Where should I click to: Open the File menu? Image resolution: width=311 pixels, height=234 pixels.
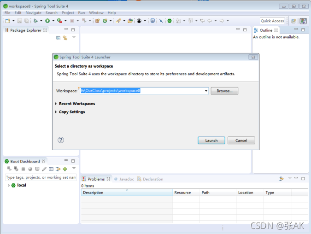7,13
